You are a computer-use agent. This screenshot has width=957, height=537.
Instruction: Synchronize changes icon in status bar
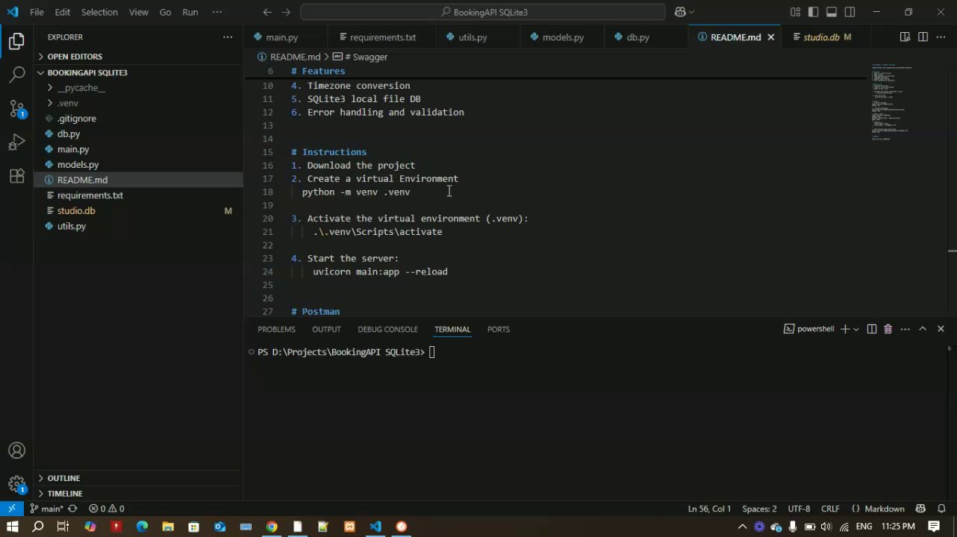pos(72,509)
